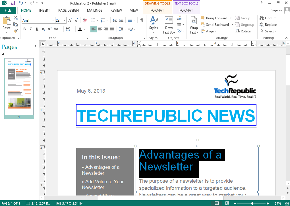Toggle Justify text alignment

tap(112, 29)
